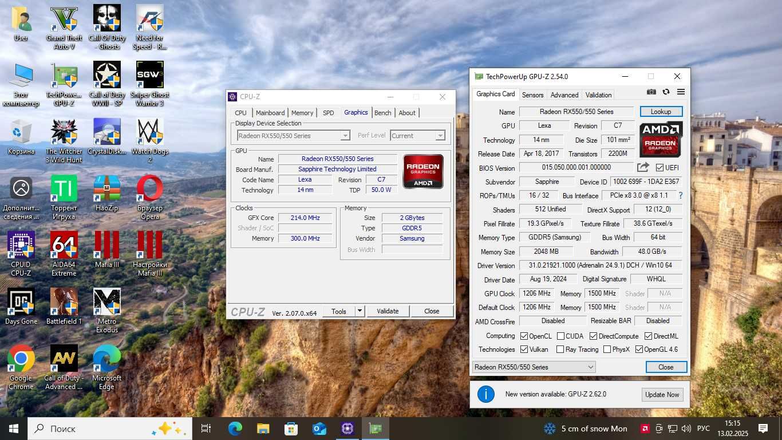Click GPU-Z refresh icon
This screenshot has width=782, height=440.
[x=666, y=92]
